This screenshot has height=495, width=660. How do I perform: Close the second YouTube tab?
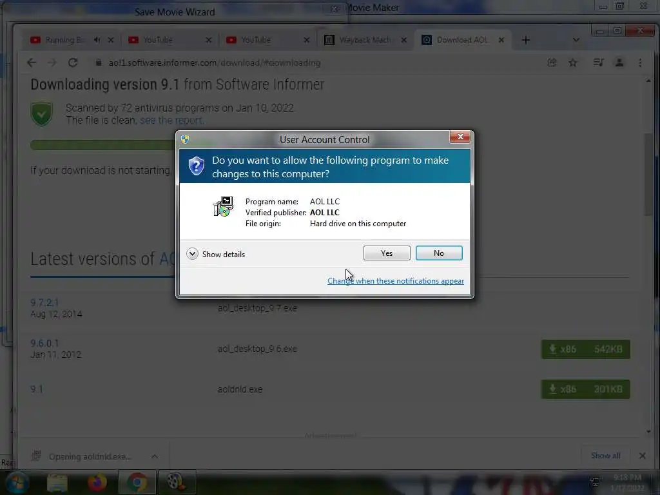306,40
